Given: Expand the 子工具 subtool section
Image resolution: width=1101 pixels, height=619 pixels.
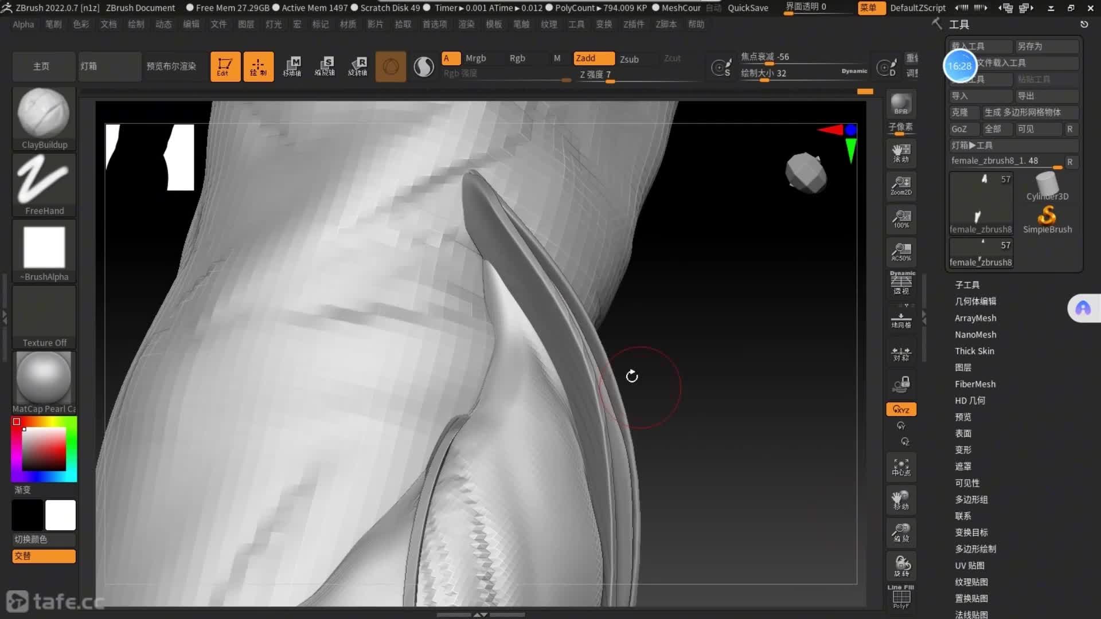Looking at the screenshot, I should coord(967,285).
